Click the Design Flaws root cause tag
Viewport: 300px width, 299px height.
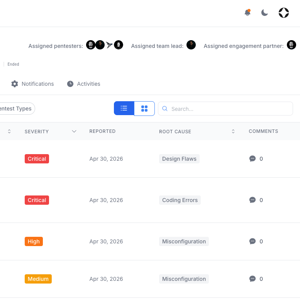click(x=179, y=159)
